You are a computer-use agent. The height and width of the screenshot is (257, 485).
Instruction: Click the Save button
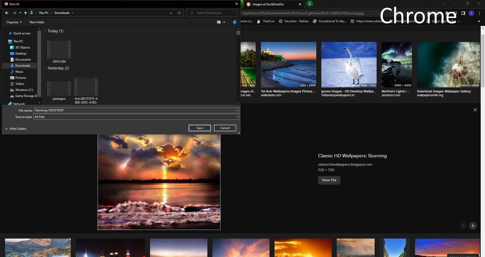pos(200,128)
